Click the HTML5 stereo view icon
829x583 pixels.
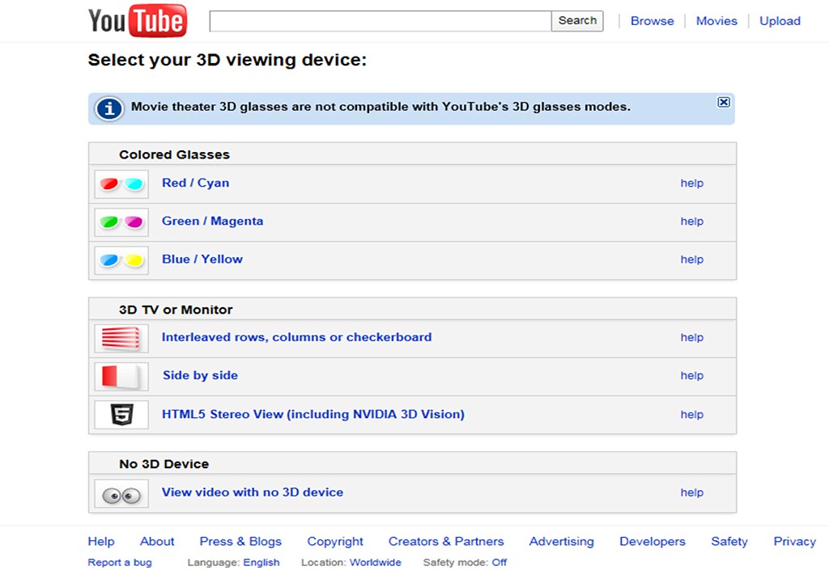pos(121,414)
